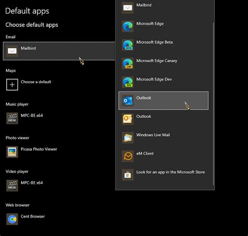Select Microsoft Edge Dev from the list
Viewport: 248px width, 236px height.
163,82
